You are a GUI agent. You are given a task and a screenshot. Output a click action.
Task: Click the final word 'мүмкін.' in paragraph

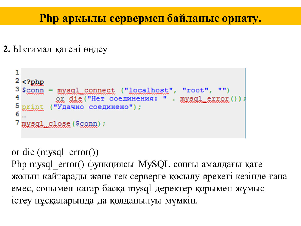181,201
